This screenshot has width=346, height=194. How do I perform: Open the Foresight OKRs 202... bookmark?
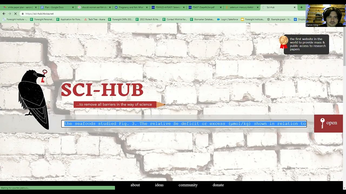[x=120, y=19]
